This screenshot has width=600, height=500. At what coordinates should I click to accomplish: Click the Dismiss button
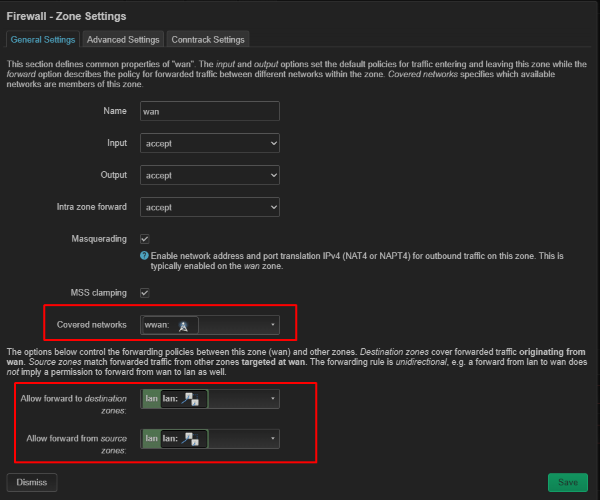click(32, 483)
